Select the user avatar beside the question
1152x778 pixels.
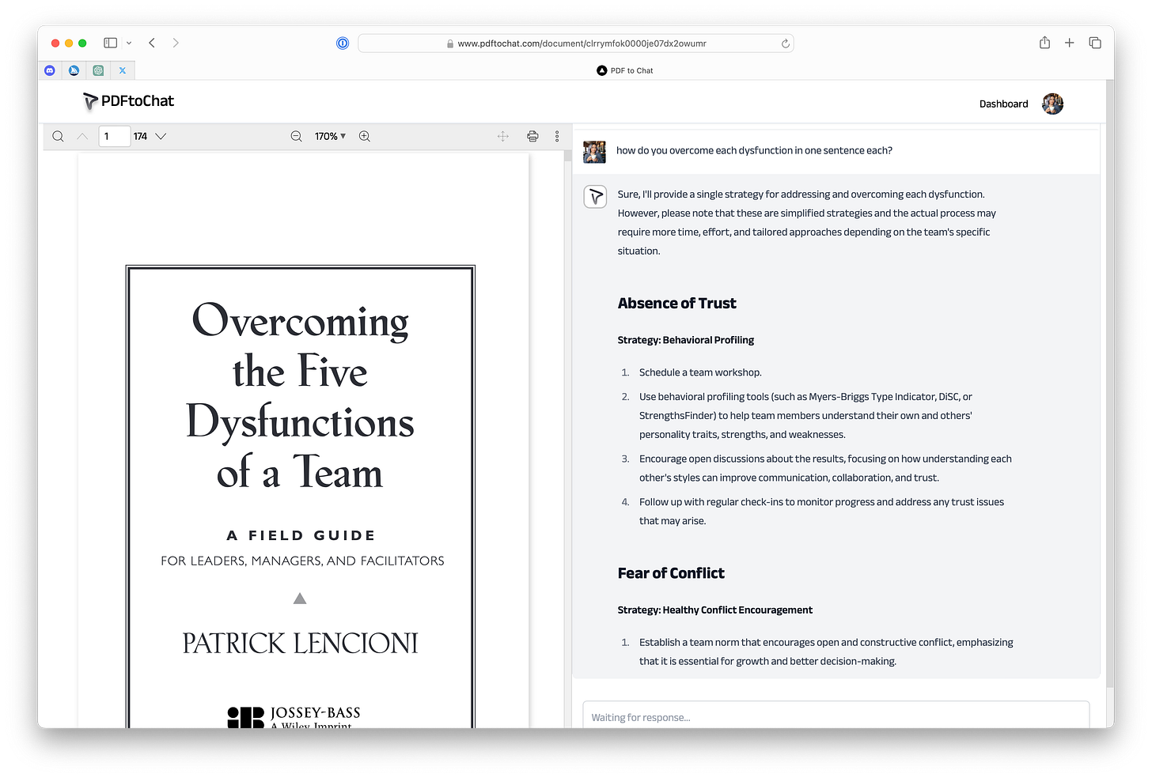(x=594, y=152)
